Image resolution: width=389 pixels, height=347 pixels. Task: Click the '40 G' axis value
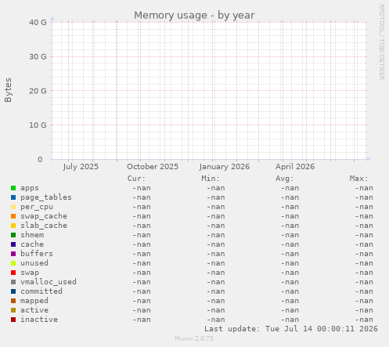tap(38, 23)
